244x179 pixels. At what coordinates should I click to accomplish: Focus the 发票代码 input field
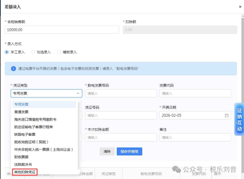tap(195, 93)
